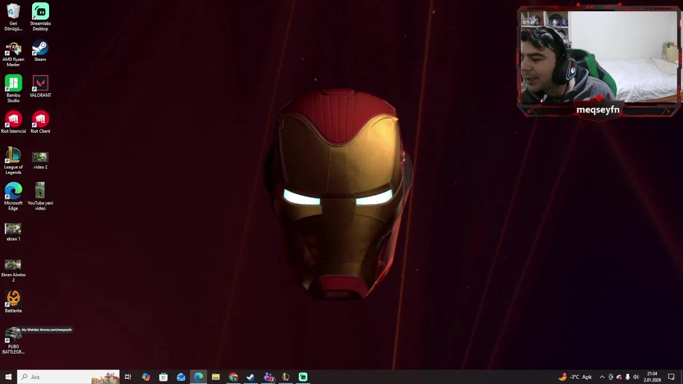Launch Copilot from the taskbar
The image size is (683, 384).
(x=146, y=377)
